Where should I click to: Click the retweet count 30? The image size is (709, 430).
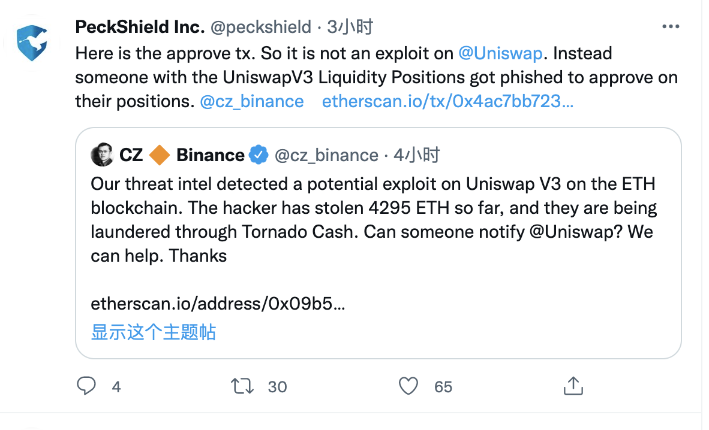pos(277,387)
